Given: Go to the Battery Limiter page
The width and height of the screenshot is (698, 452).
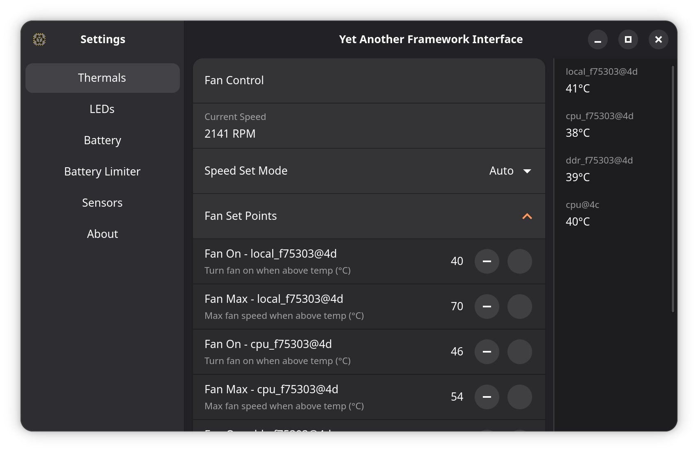Looking at the screenshot, I should tap(102, 172).
